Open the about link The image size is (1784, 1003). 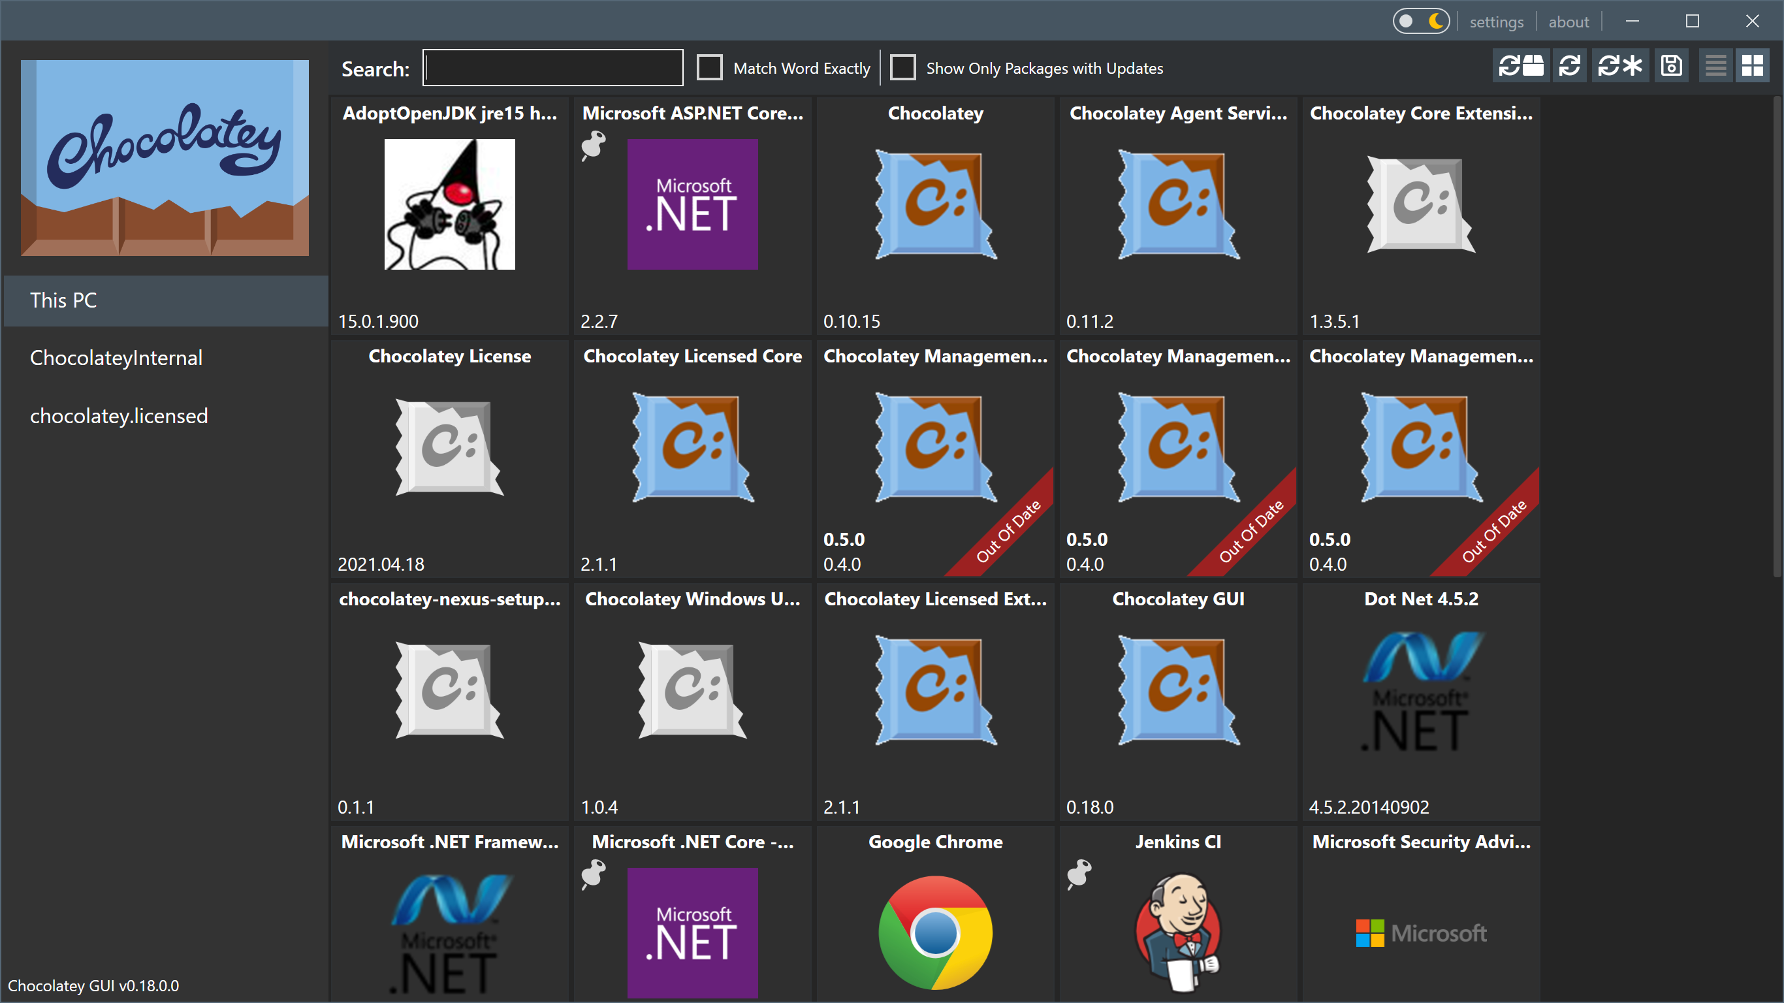(x=1569, y=22)
